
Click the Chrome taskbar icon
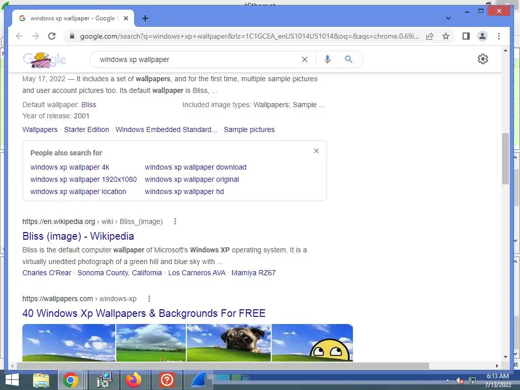70,380
